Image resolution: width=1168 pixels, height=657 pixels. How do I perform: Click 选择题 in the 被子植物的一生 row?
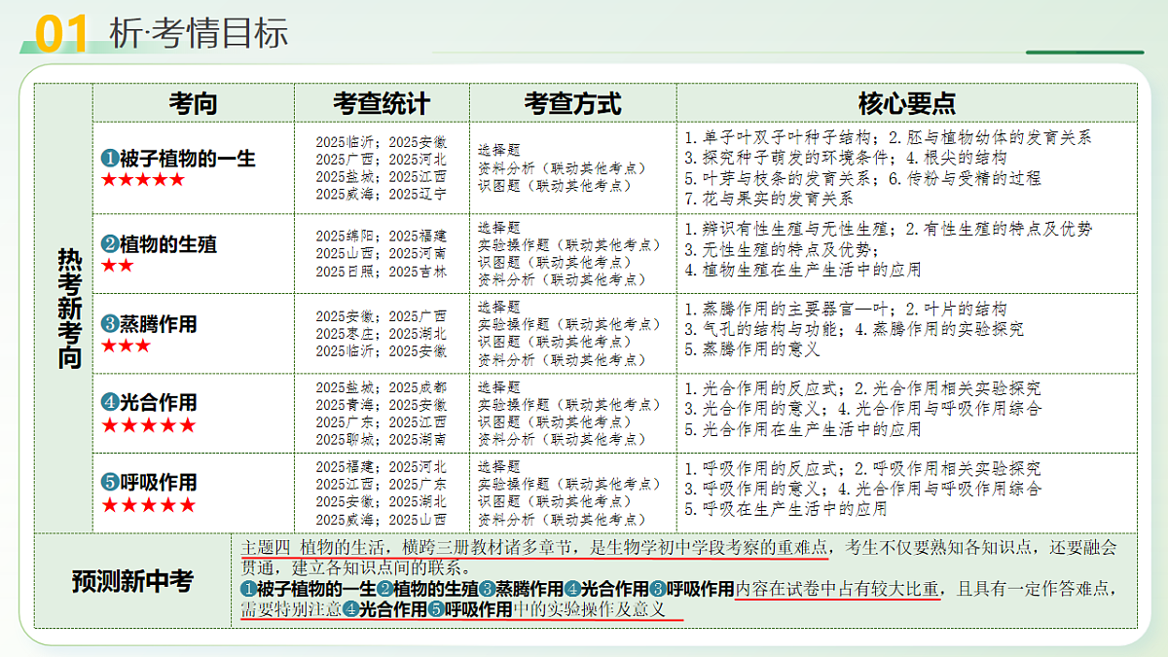click(499, 150)
